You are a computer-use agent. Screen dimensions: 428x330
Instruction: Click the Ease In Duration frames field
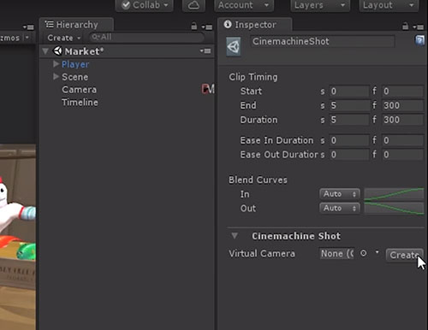click(x=402, y=140)
